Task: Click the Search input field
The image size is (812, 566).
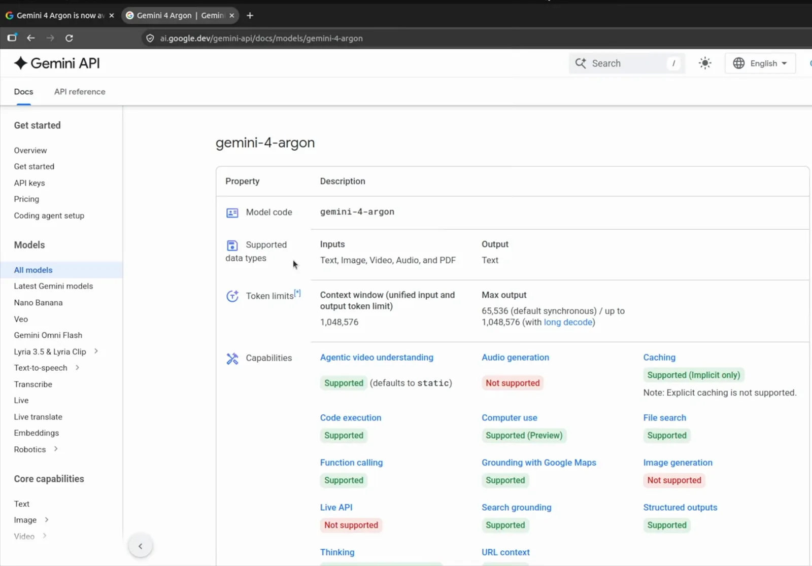Action: point(627,63)
